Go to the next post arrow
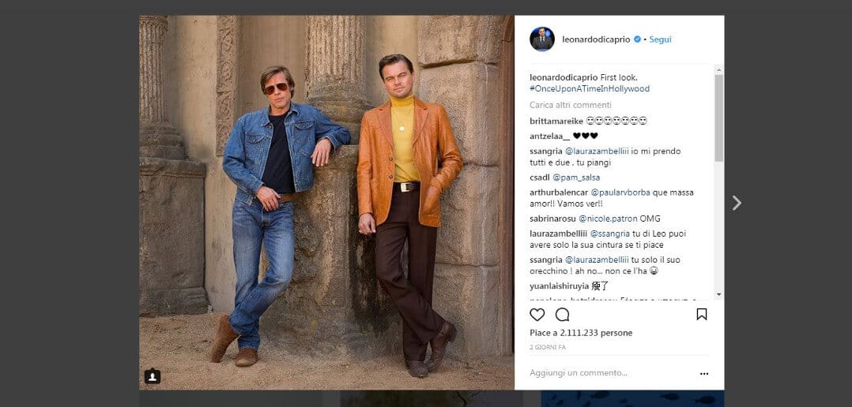This screenshot has width=852, height=407. tap(737, 203)
